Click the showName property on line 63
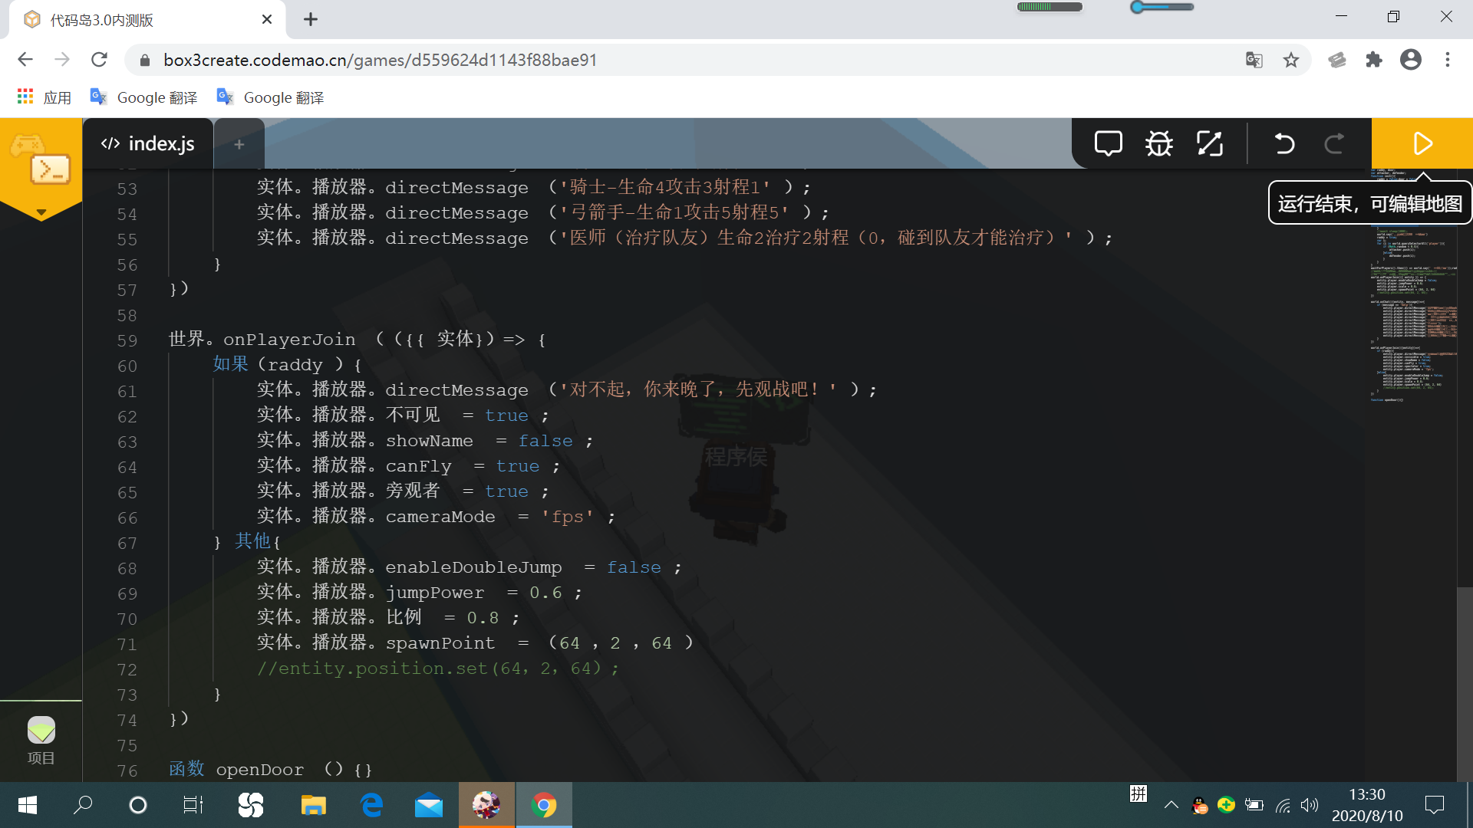1473x828 pixels. pyautogui.click(x=429, y=441)
